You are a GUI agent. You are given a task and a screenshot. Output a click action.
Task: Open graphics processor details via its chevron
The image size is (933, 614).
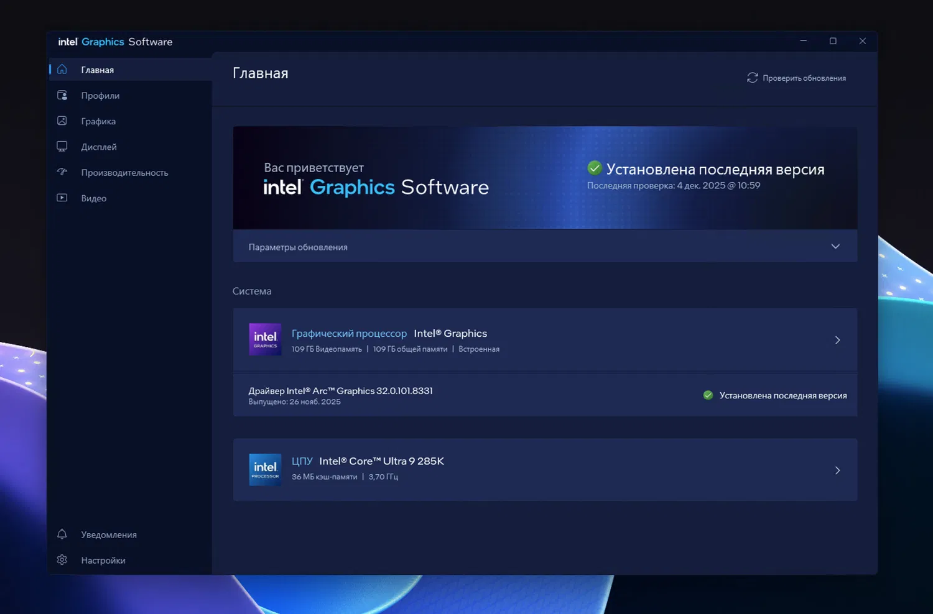point(837,340)
